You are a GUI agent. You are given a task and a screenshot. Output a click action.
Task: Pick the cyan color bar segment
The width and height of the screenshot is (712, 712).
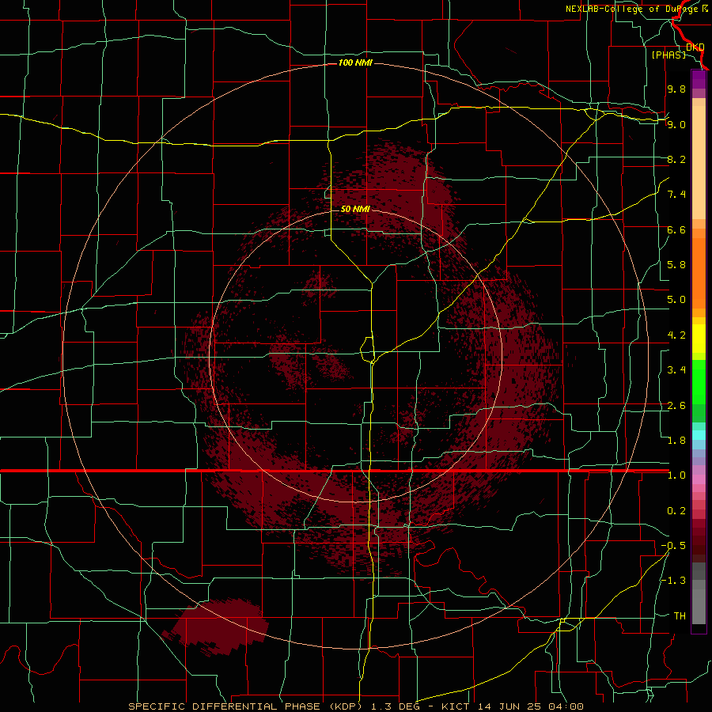pos(699,434)
